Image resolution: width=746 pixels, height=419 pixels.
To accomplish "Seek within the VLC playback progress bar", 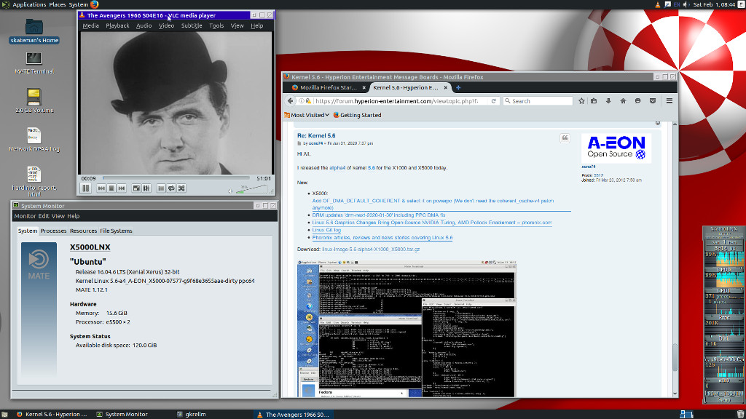I will pyautogui.click(x=176, y=178).
